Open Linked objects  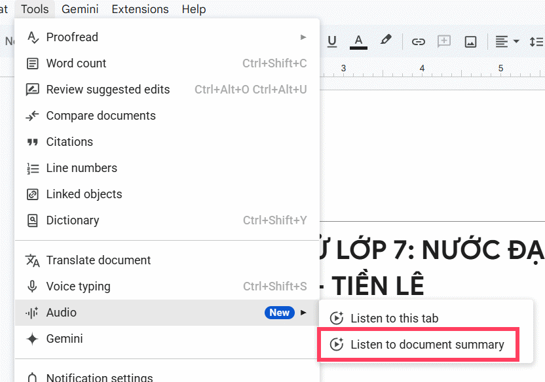pos(167,194)
